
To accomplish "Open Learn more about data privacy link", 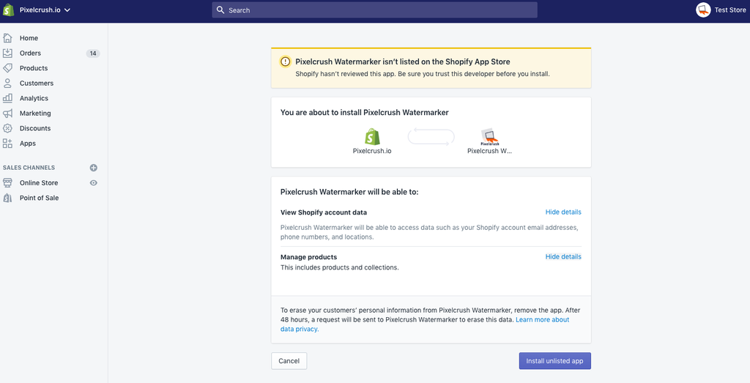I will [x=542, y=320].
